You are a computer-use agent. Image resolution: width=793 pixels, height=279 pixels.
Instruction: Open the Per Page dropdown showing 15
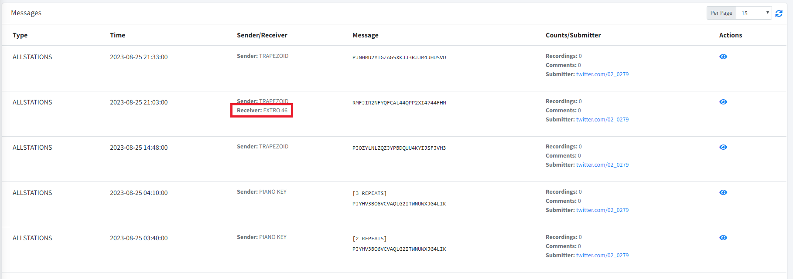pos(754,13)
